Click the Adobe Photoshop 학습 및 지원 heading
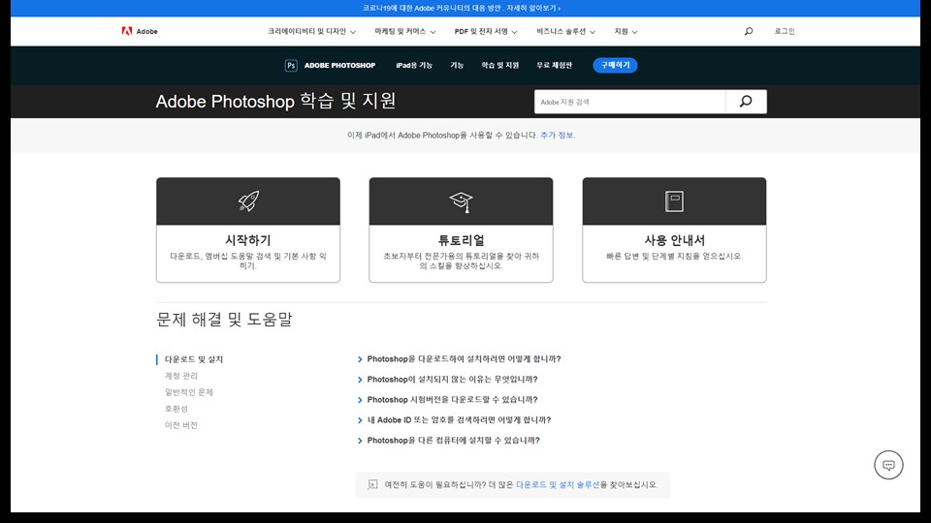 [x=275, y=101]
